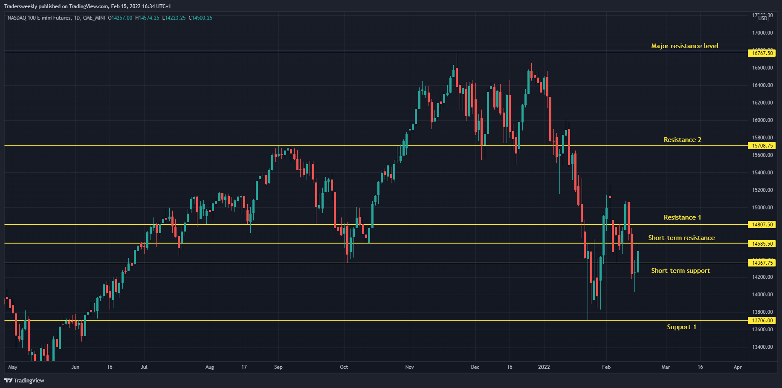
Task: Click the low value L14223.25
Action: pos(174,18)
